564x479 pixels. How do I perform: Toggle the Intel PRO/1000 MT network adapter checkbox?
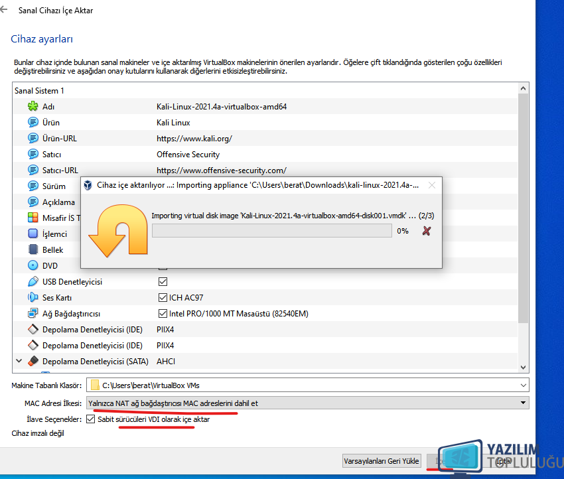pos(163,313)
